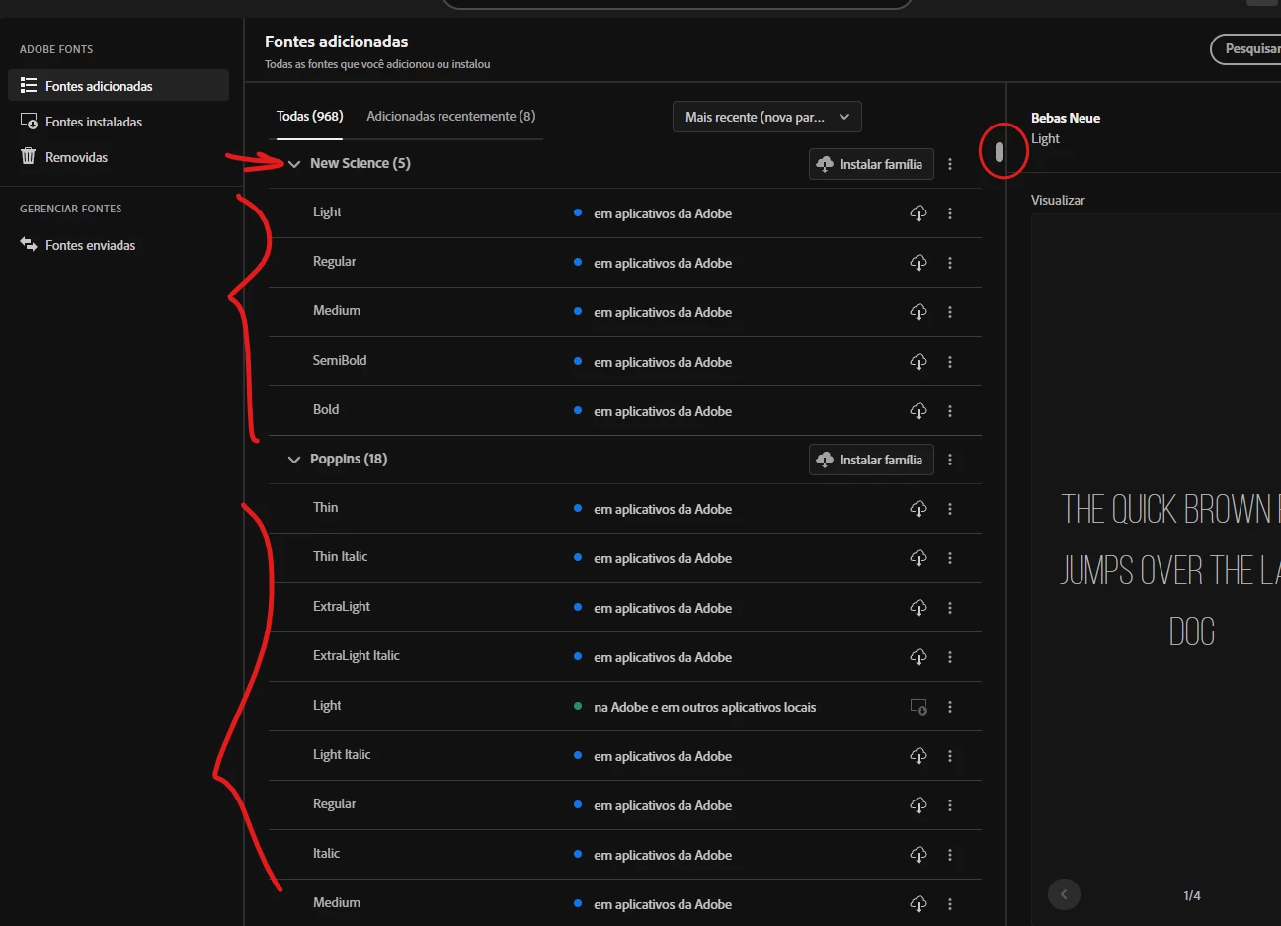The width and height of the screenshot is (1281, 926).
Task: Install New Science Bold via cloud icon
Action: click(919, 411)
